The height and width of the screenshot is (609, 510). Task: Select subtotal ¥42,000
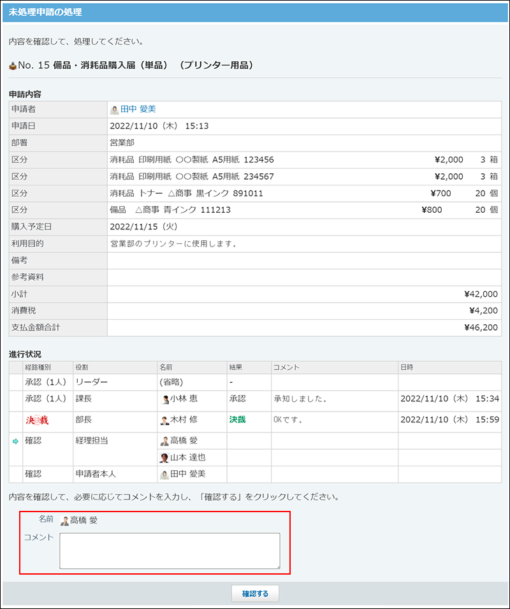click(481, 294)
